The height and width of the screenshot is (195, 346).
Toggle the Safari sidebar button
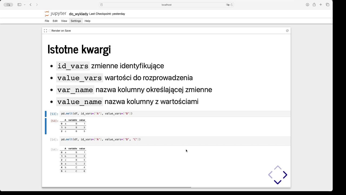click(x=19, y=5)
